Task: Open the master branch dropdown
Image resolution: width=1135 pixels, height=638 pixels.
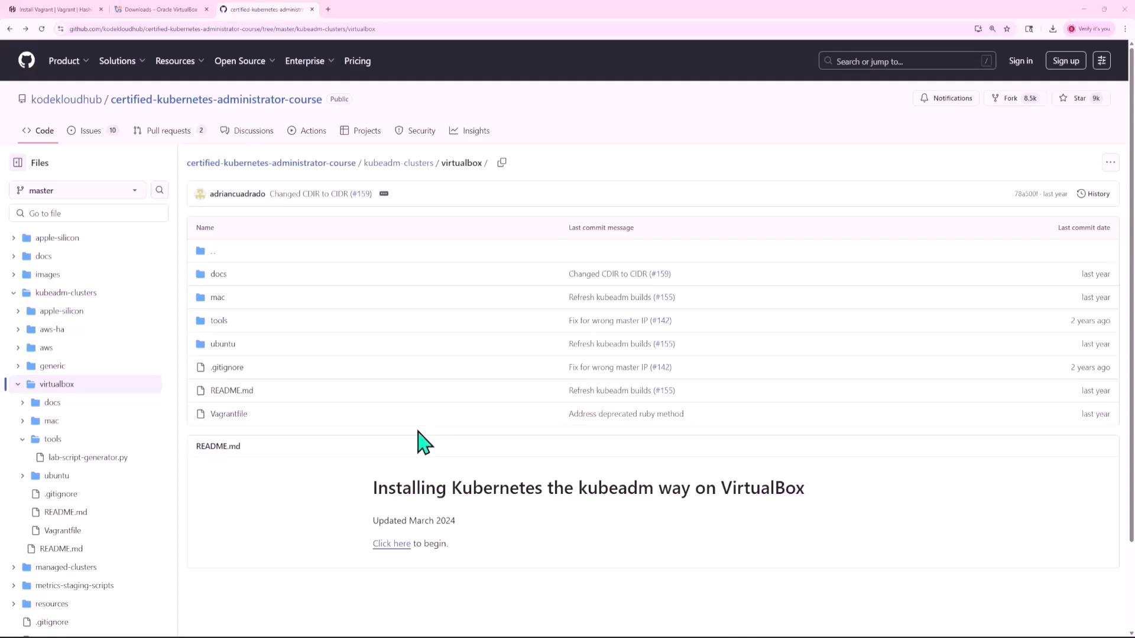Action: click(77, 190)
